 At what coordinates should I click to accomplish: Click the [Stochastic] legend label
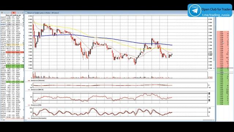[38, 118]
